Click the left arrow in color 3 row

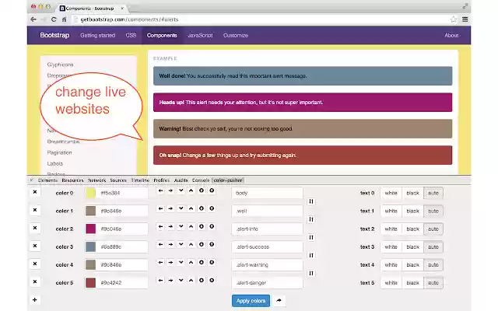161,244
